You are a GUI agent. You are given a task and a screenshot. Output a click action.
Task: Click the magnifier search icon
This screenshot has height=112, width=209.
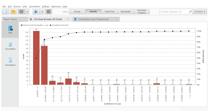(191, 12)
